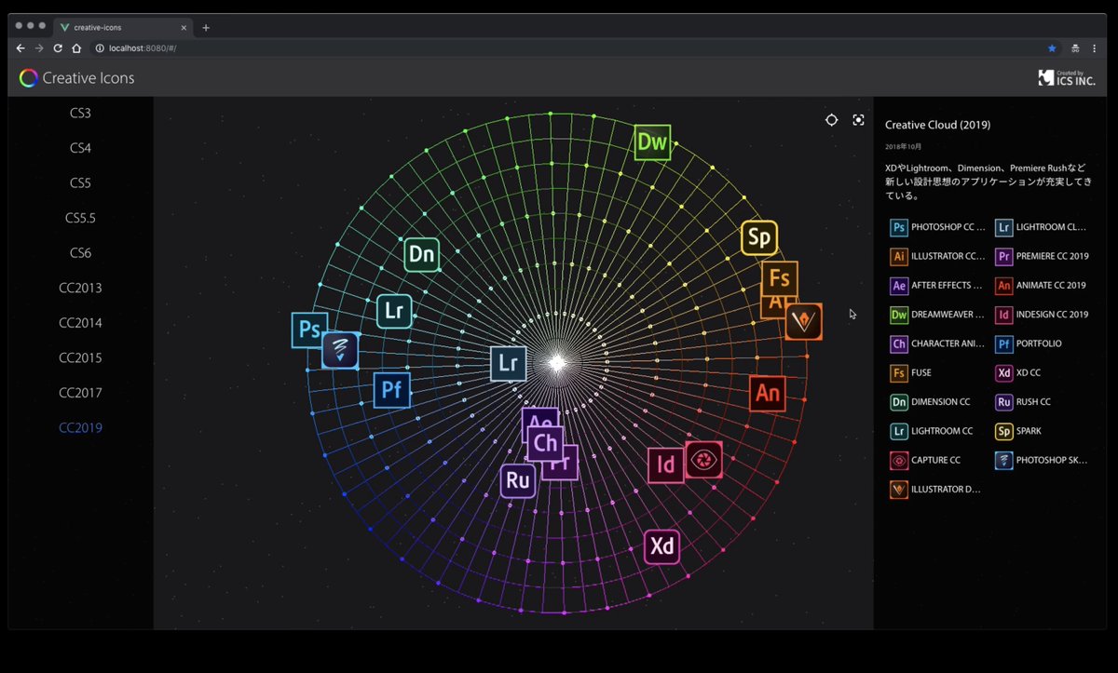
Task: Open DIMENSION CC entry in the app list
Action: pyautogui.click(x=931, y=401)
